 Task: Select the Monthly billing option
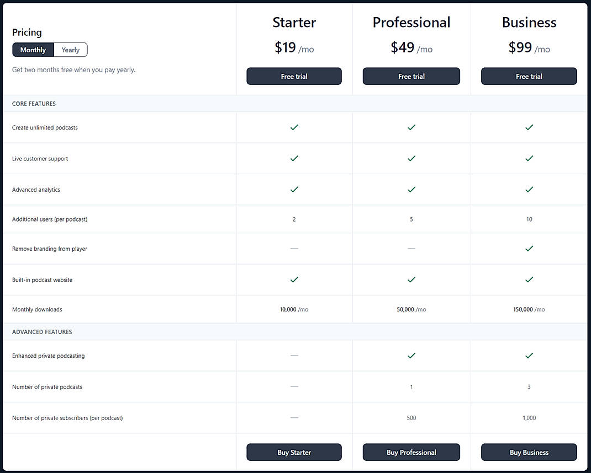33,50
